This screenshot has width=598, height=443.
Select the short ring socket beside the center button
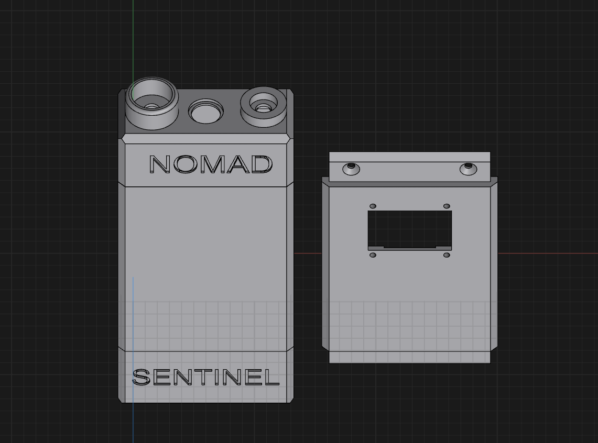263,107
